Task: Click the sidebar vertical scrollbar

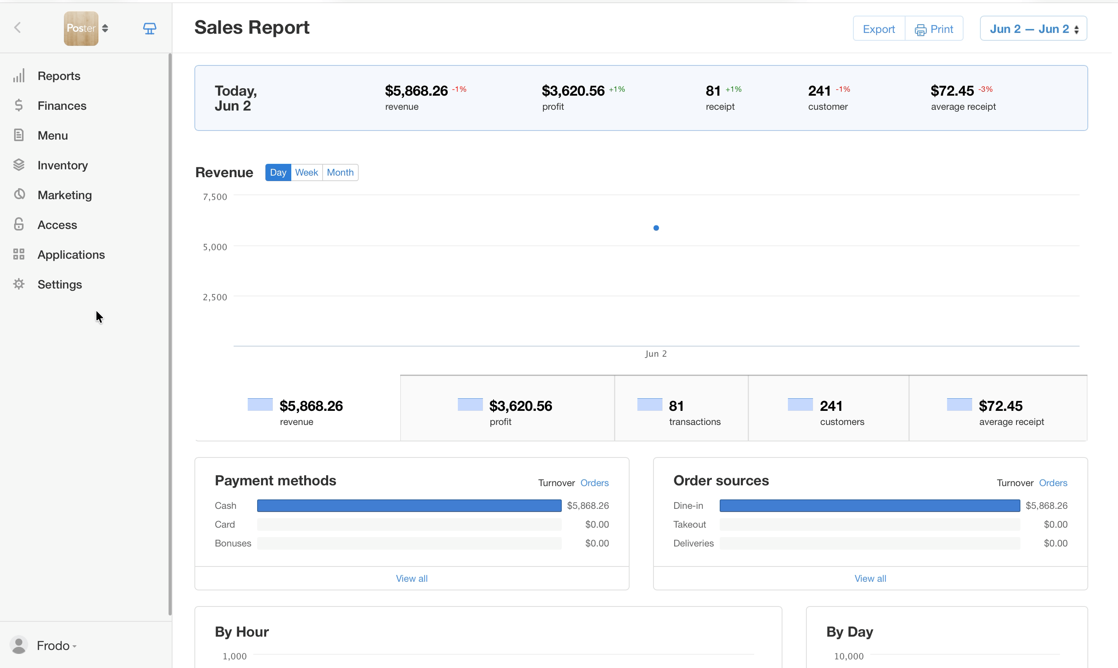Action: [170, 334]
